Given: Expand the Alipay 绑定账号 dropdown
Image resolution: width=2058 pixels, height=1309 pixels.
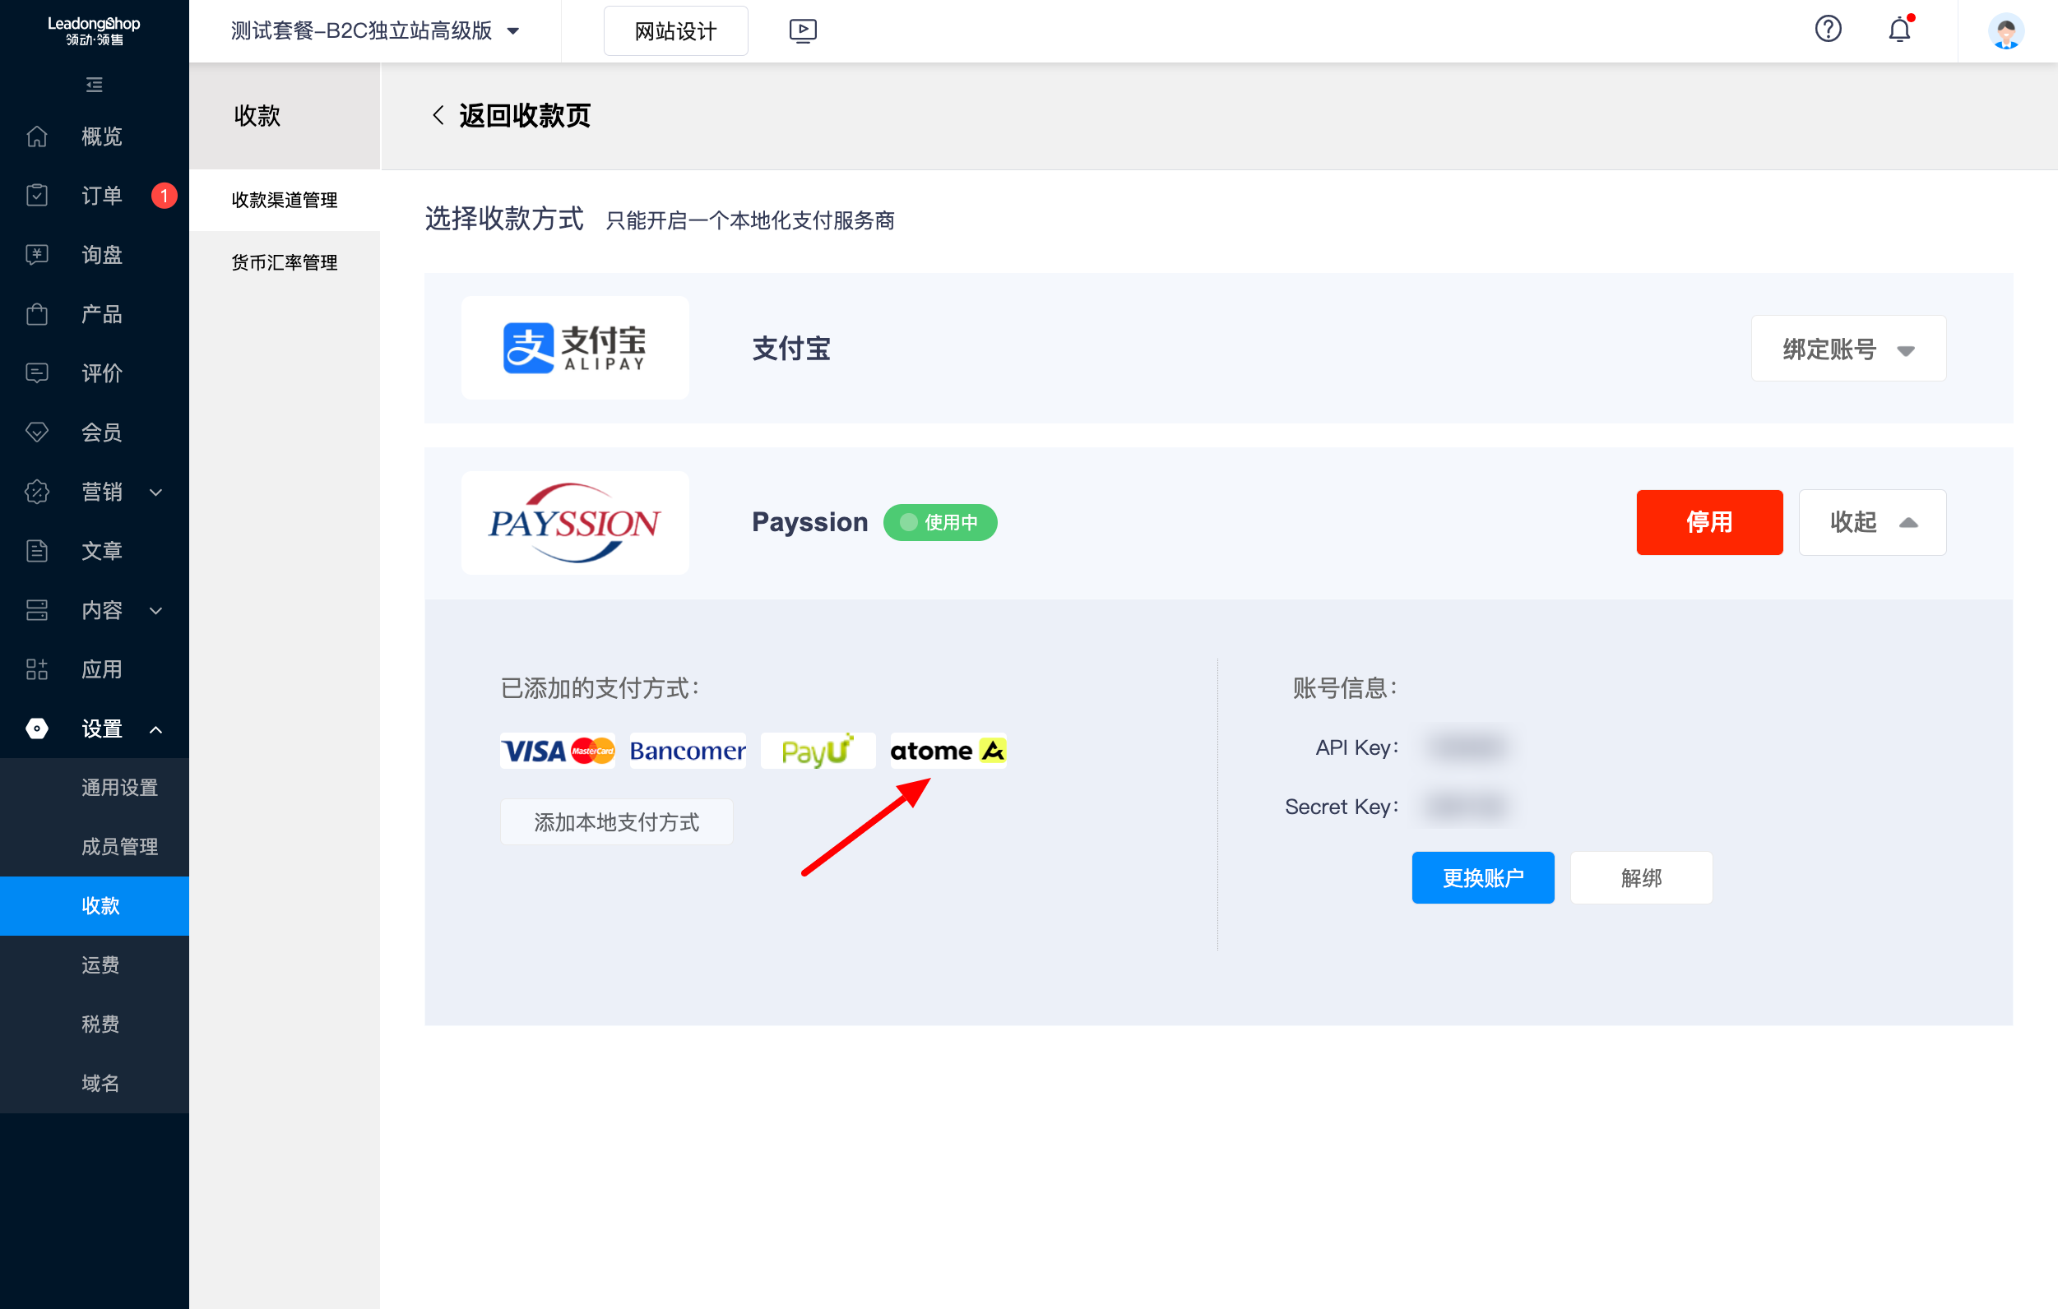Looking at the screenshot, I should pos(1847,349).
